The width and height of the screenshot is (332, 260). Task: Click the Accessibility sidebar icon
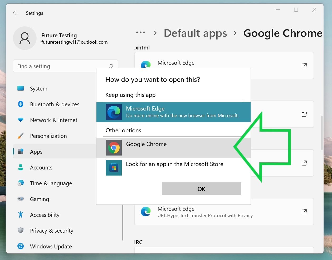point(21,215)
